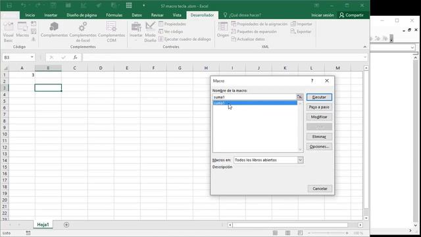421x237 pixels.
Task: Switch to Page Layout view icon
Action: pyautogui.click(x=287, y=233)
